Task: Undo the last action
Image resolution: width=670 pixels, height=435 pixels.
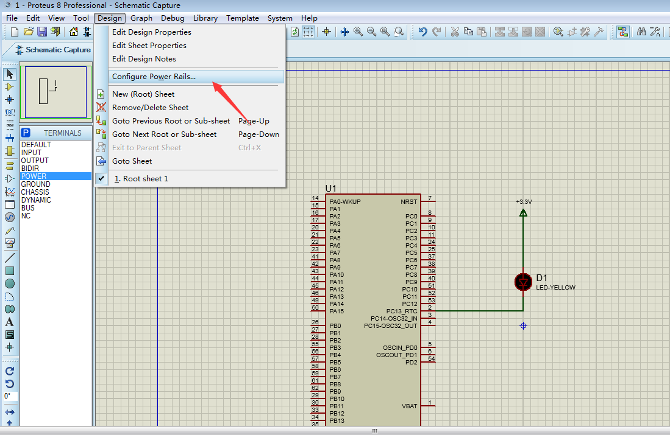Action: (x=423, y=32)
